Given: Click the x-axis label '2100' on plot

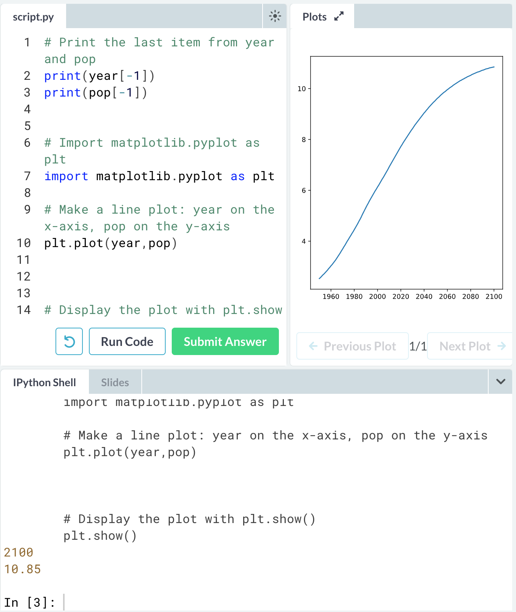Looking at the screenshot, I should point(494,296).
